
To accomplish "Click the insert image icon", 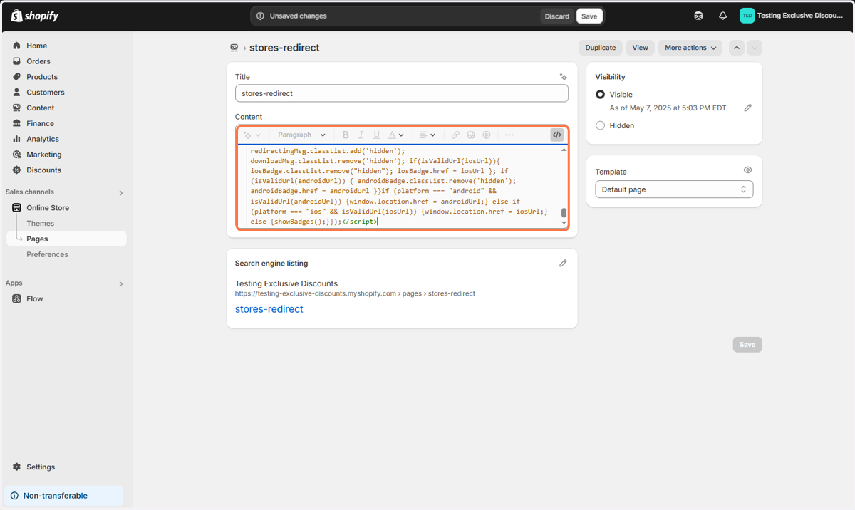I will point(471,135).
